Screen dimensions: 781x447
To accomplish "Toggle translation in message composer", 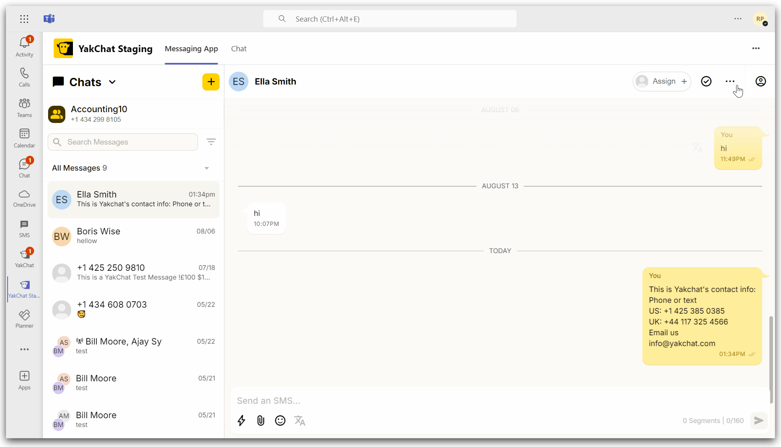I will click(x=300, y=421).
